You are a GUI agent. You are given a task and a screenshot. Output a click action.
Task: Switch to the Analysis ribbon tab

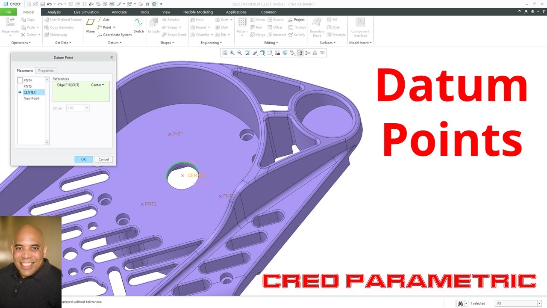click(x=54, y=12)
